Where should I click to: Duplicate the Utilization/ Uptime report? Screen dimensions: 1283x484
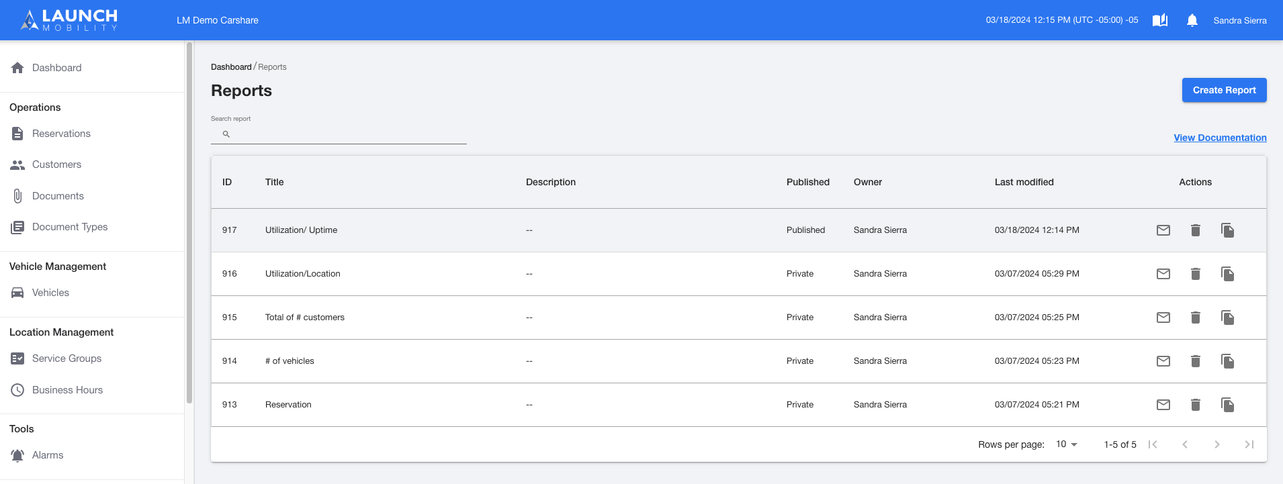tap(1227, 230)
